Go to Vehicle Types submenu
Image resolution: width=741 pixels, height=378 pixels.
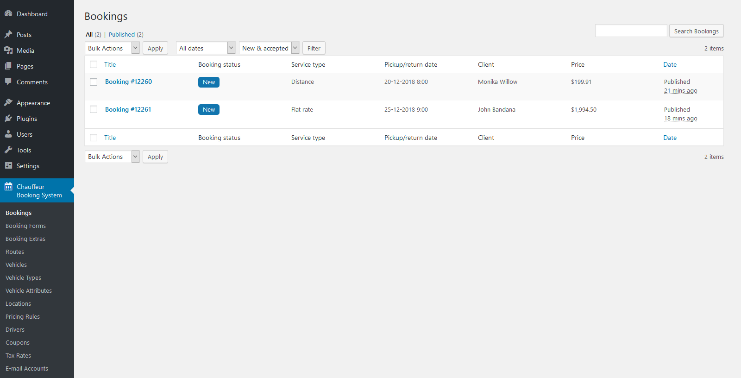click(x=23, y=277)
